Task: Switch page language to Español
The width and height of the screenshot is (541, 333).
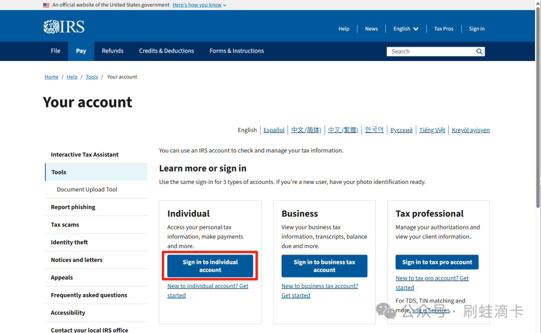Action: (x=274, y=130)
